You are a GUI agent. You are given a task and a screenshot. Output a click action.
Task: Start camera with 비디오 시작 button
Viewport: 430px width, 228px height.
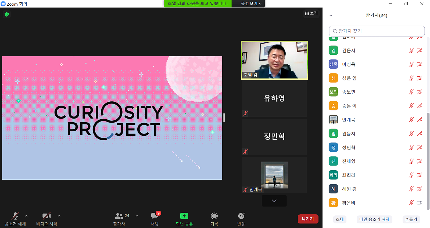pos(46,219)
